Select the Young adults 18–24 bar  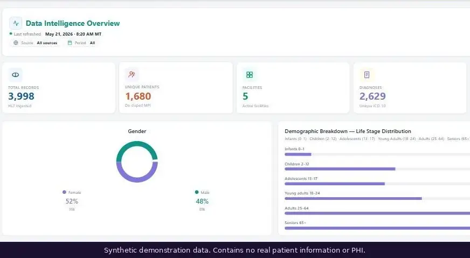pos(353,198)
